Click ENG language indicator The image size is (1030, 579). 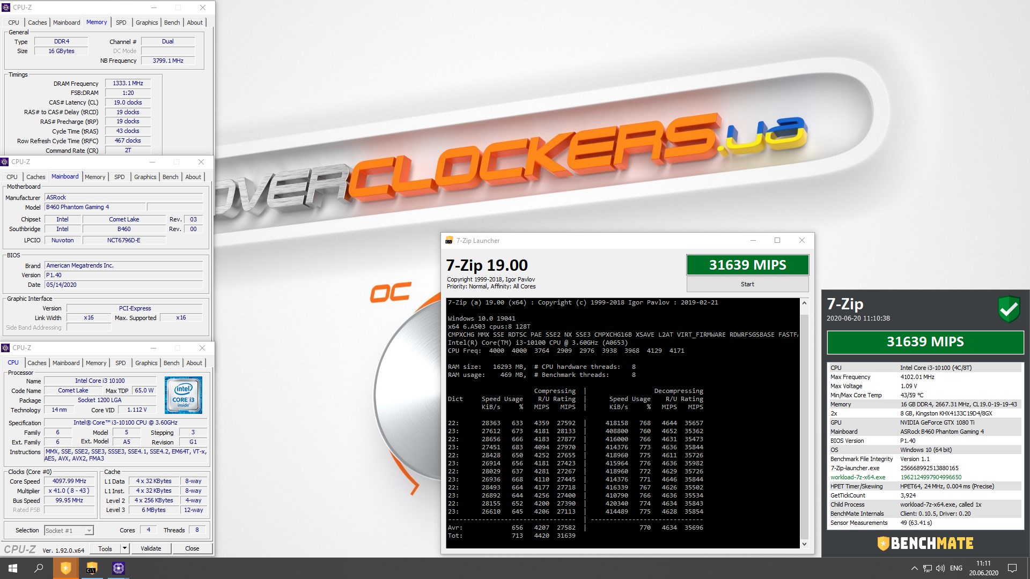956,568
